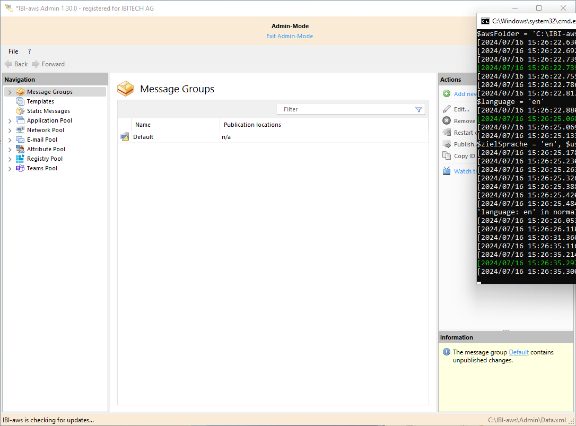This screenshot has height=426, width=576.
Task: Click the Edit pencil icon in Actions
Action: [447, 109]
